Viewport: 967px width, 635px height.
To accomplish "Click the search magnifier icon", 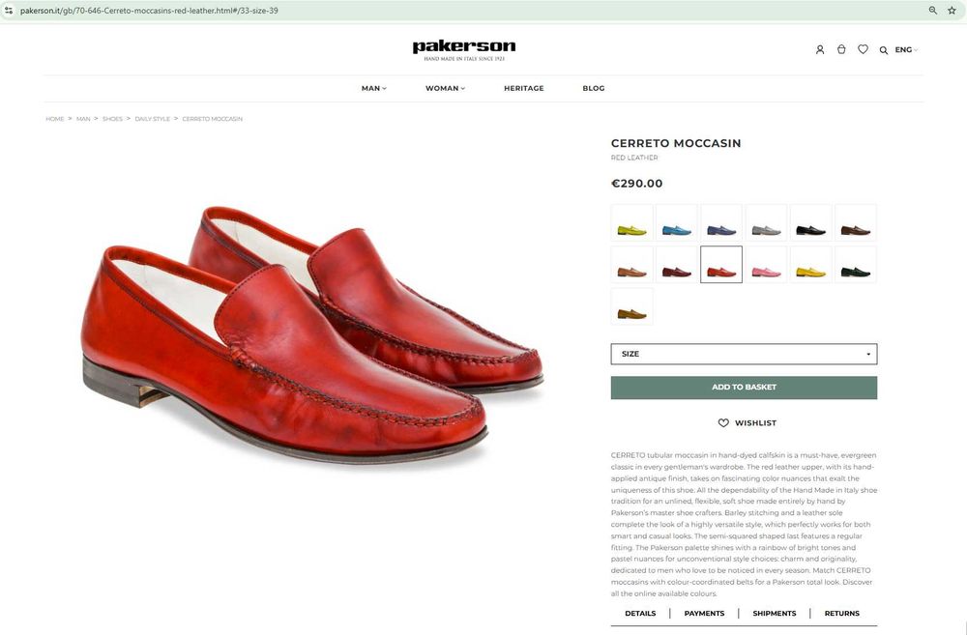I will 884,50.
